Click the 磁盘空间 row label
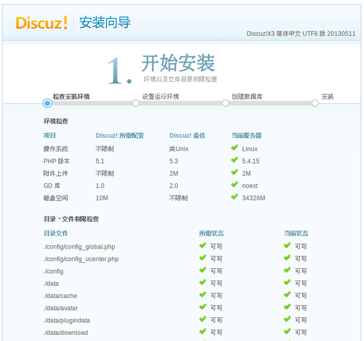364x341 pixels. point(55,198)
